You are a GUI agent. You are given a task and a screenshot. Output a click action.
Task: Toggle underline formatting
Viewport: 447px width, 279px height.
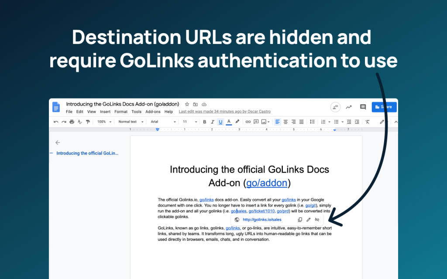[x=220, y=122]
